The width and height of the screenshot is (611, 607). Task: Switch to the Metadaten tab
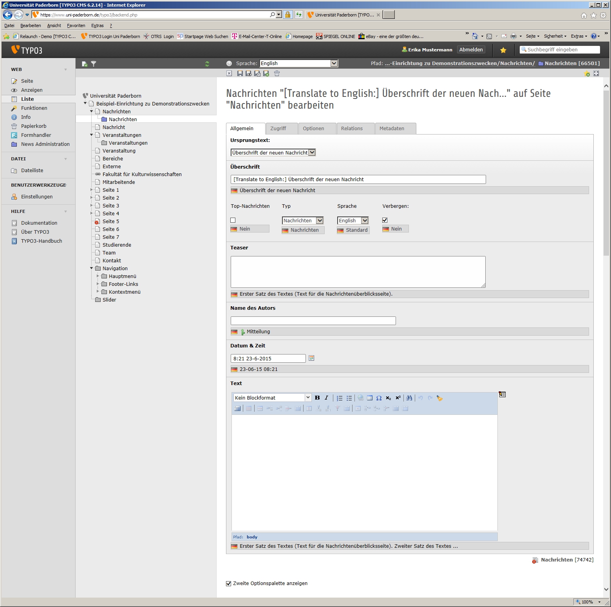click(396, 128)
